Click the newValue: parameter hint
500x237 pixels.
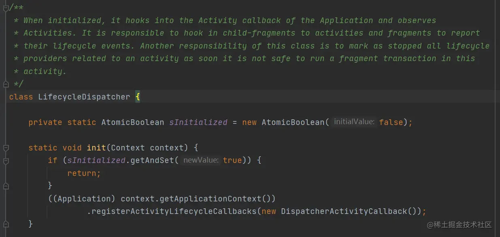[x=201, y=160]
